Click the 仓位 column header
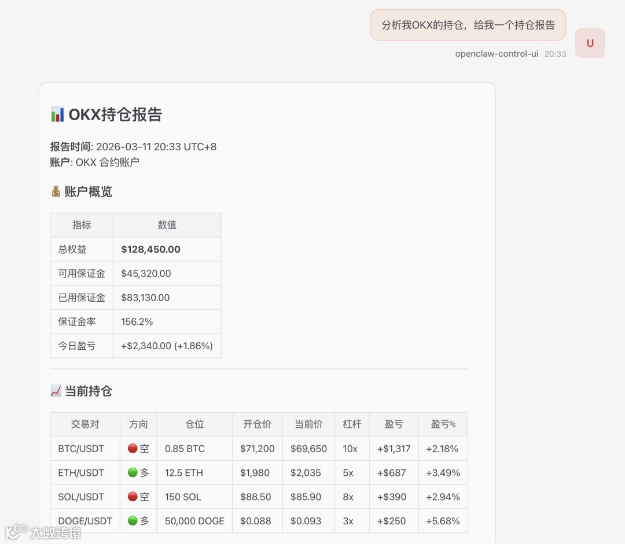Screen dimensions: 625x544 [x=194, y=424]
